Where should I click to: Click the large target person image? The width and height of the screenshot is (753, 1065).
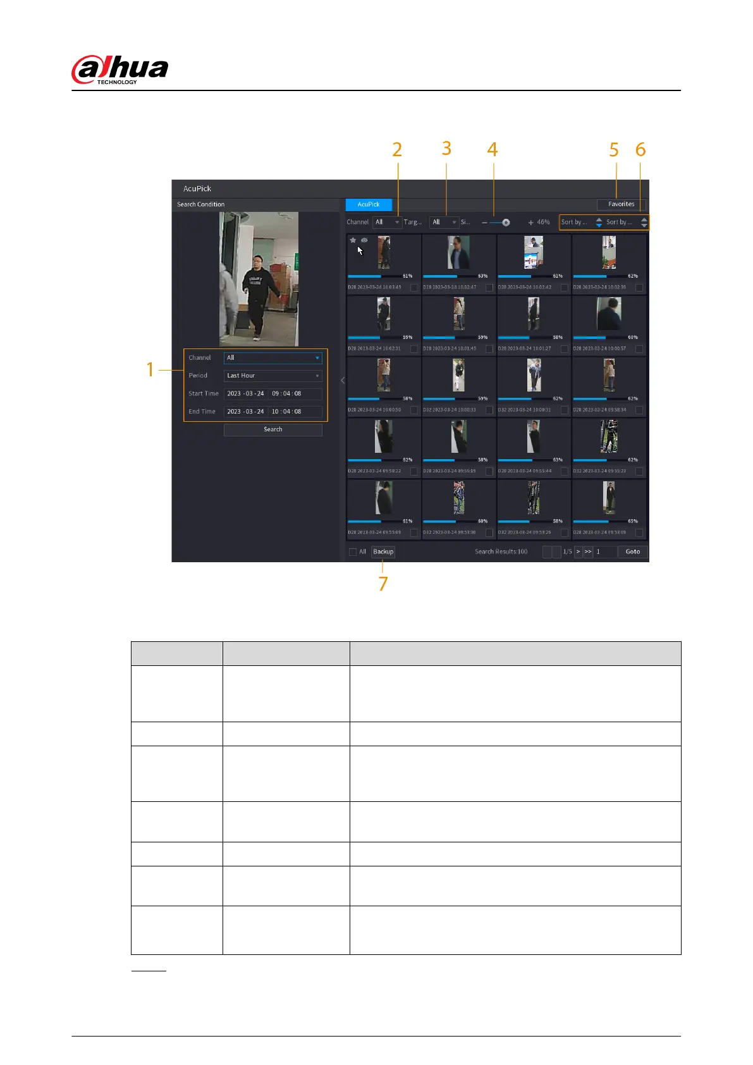259,279
